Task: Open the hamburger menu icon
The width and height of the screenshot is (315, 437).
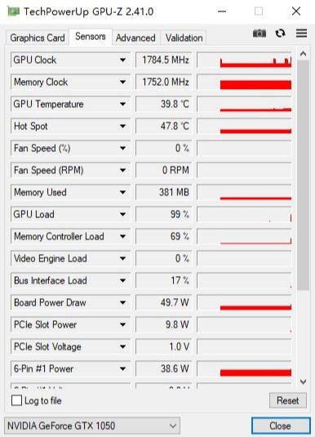Action: (301, 33)
